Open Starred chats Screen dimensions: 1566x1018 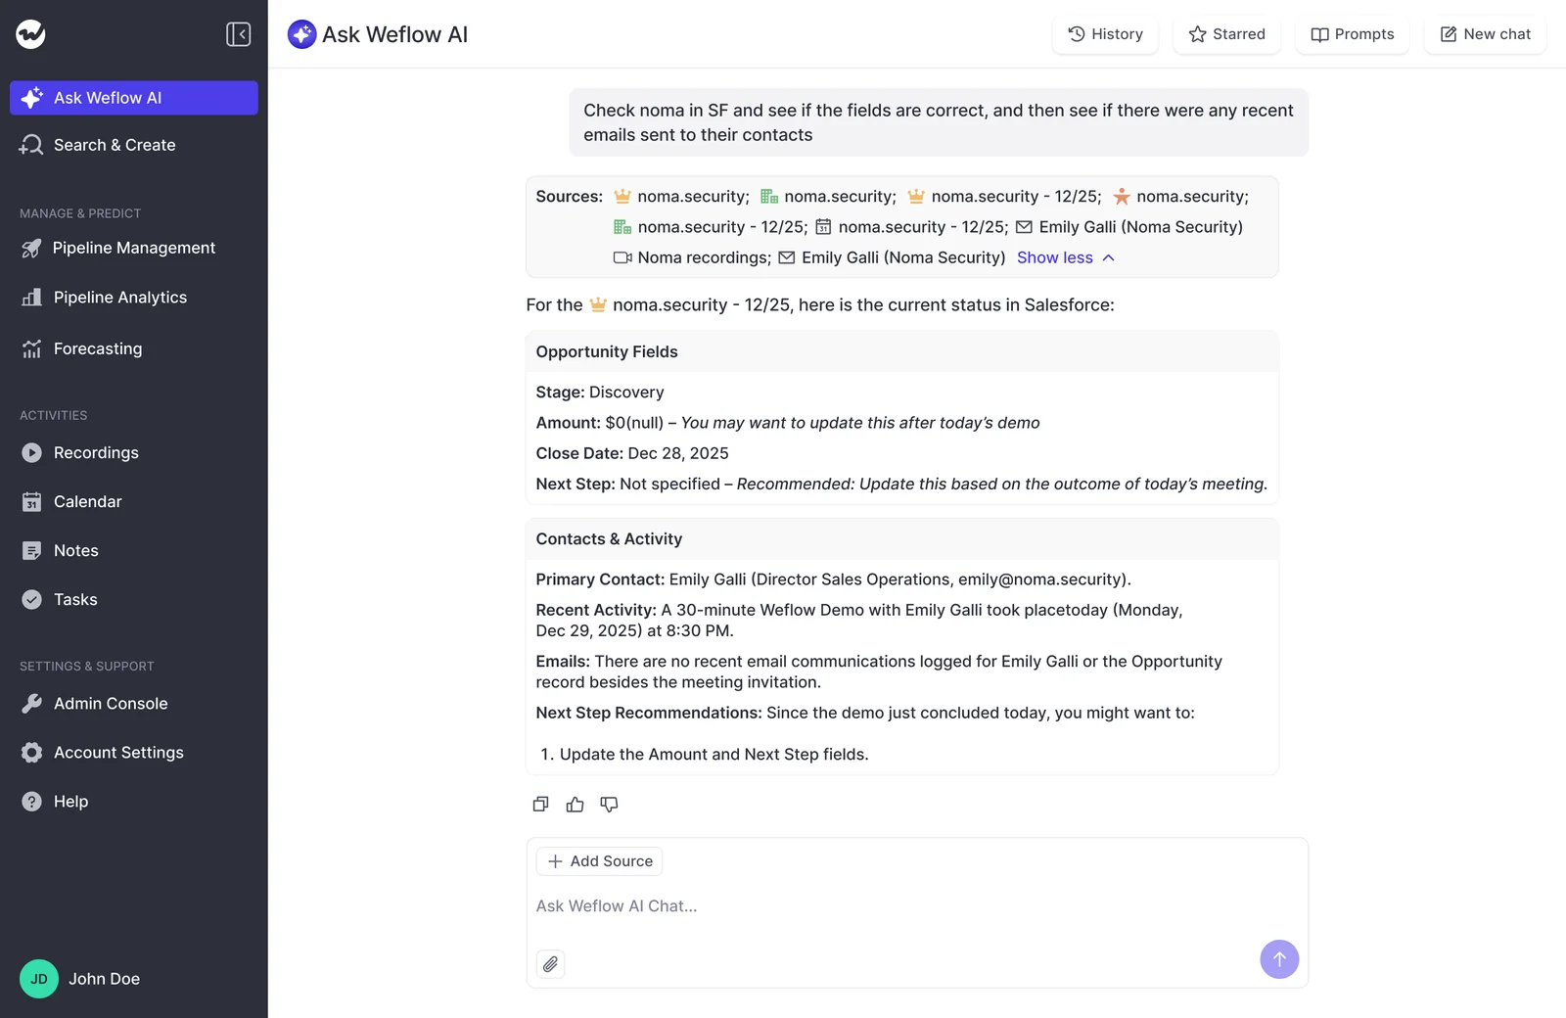click(x=1226, y=34)
